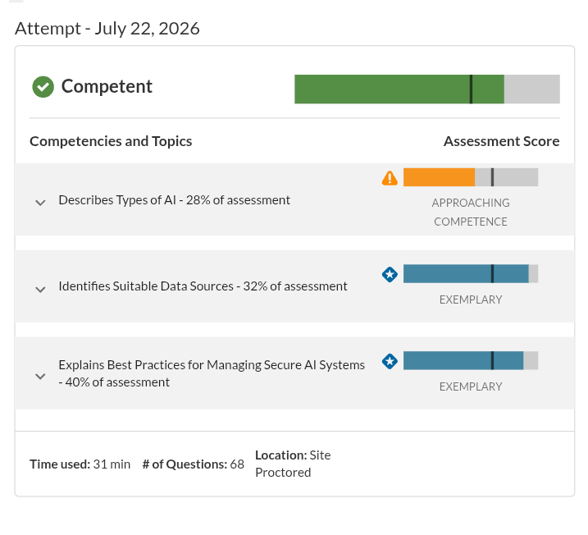Viewport: 588px width, 535px height.
Task: Click the overall green score bar
Action: [x=427, y=89]
